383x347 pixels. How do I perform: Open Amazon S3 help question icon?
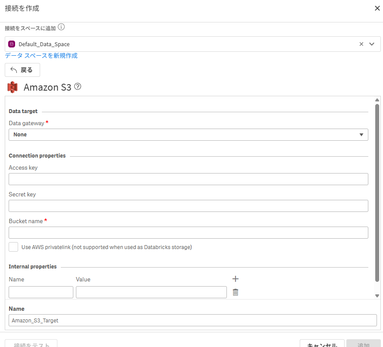78,86
